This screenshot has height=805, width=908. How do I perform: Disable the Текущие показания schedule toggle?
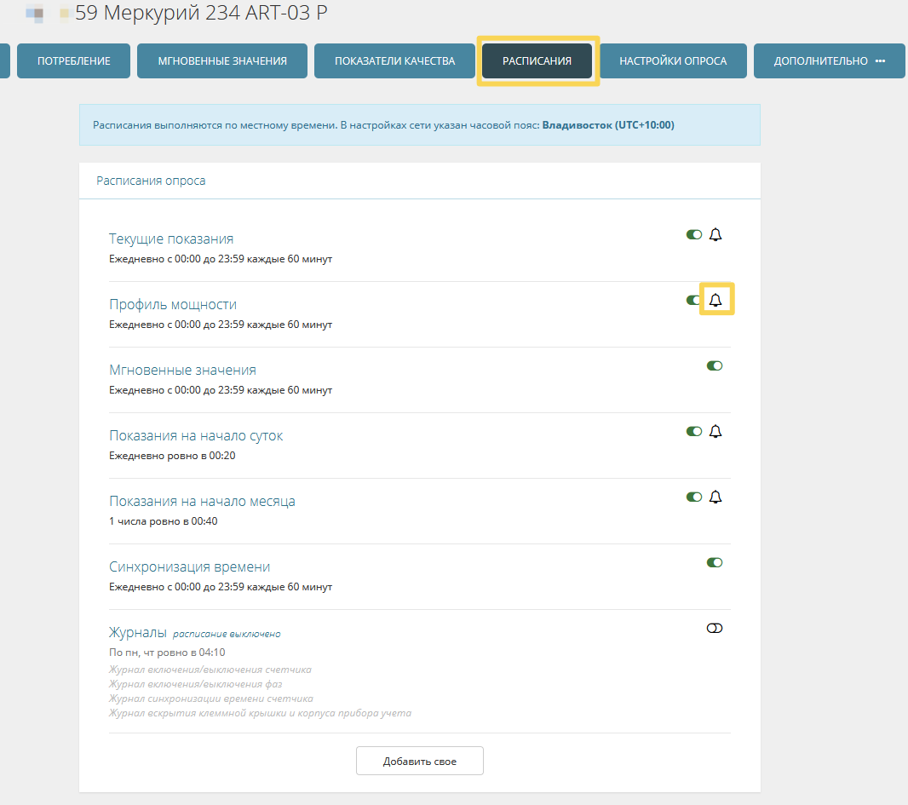(x=693, y=234)
